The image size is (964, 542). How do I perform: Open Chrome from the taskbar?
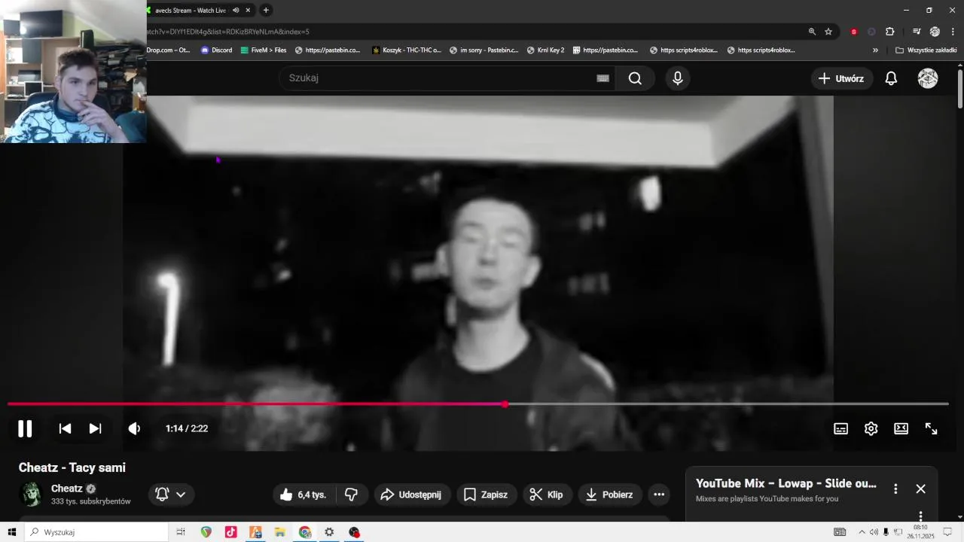point(305,532)
